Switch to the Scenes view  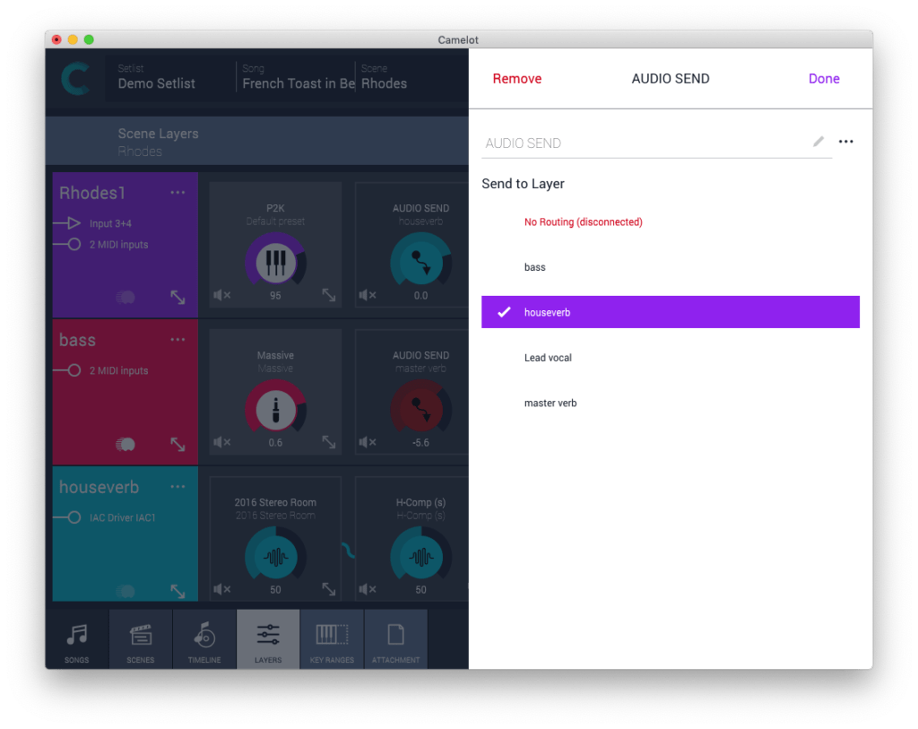pyautogui.click(x=140, y=638)
